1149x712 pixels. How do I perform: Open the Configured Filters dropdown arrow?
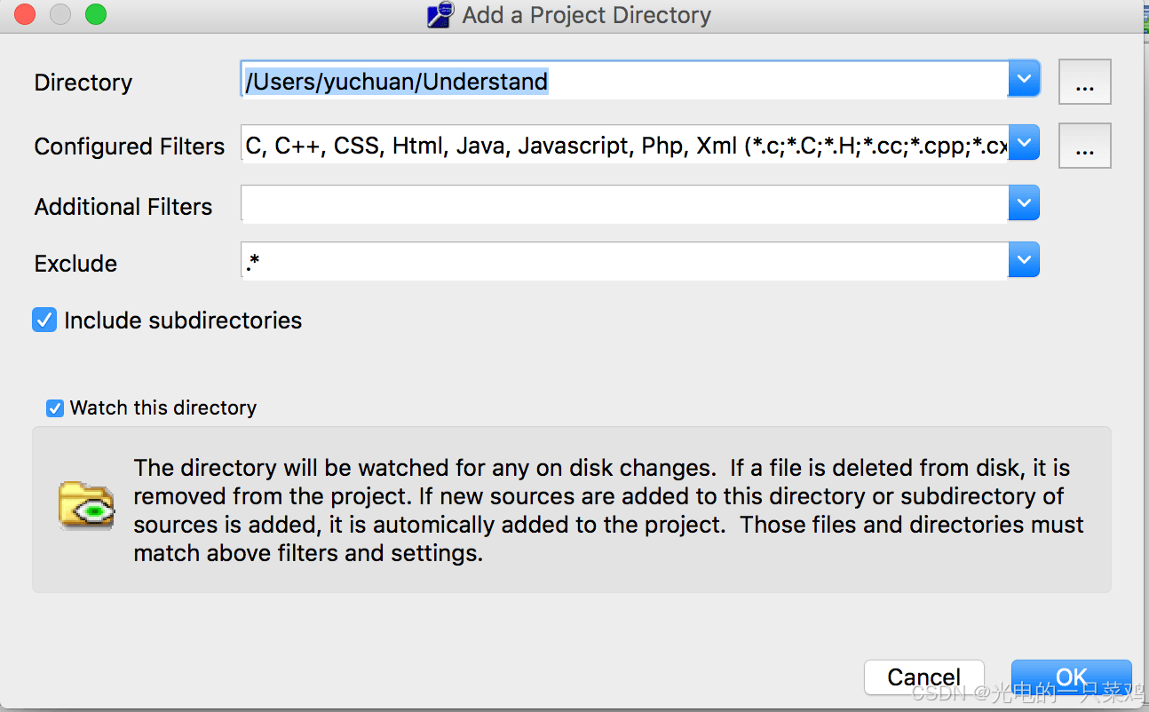(x=1024, y=143)
